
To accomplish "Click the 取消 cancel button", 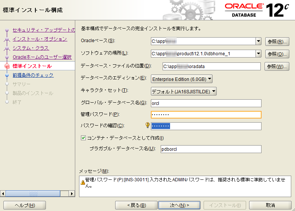I will pyautogui.click(x=270, y=205).
